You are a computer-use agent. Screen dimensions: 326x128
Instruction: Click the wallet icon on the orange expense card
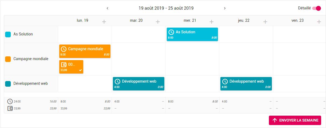click(64, 65)
